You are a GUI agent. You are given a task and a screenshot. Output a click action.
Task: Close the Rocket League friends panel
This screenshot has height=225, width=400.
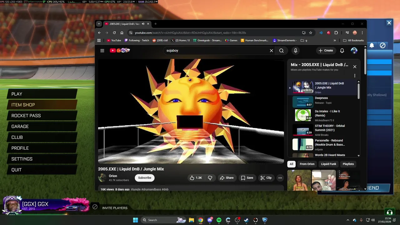click(x=389, y=22)
